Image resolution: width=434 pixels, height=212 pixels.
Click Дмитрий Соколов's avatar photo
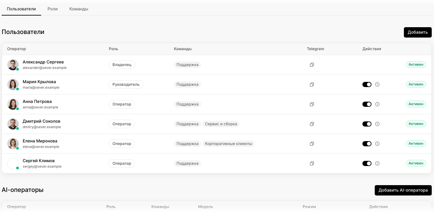[x=13, y=124]
